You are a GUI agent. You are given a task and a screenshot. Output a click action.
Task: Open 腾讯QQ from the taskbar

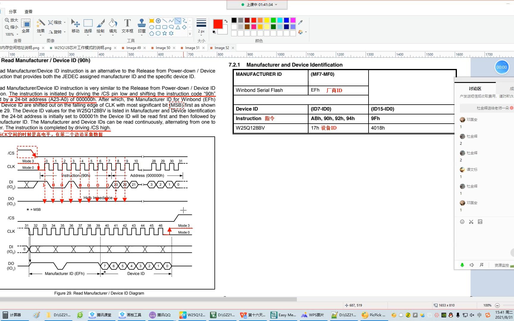pyautogui.click(x=160, y=315)
